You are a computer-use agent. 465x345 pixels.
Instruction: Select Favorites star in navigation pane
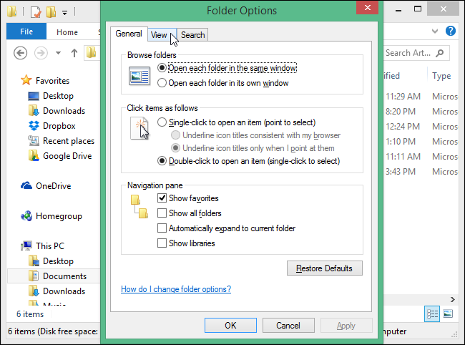click(26, 80)
